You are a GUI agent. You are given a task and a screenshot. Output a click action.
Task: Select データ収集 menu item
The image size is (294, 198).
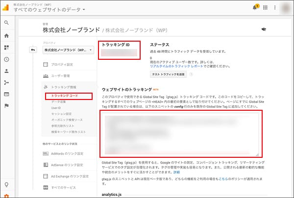58,102
